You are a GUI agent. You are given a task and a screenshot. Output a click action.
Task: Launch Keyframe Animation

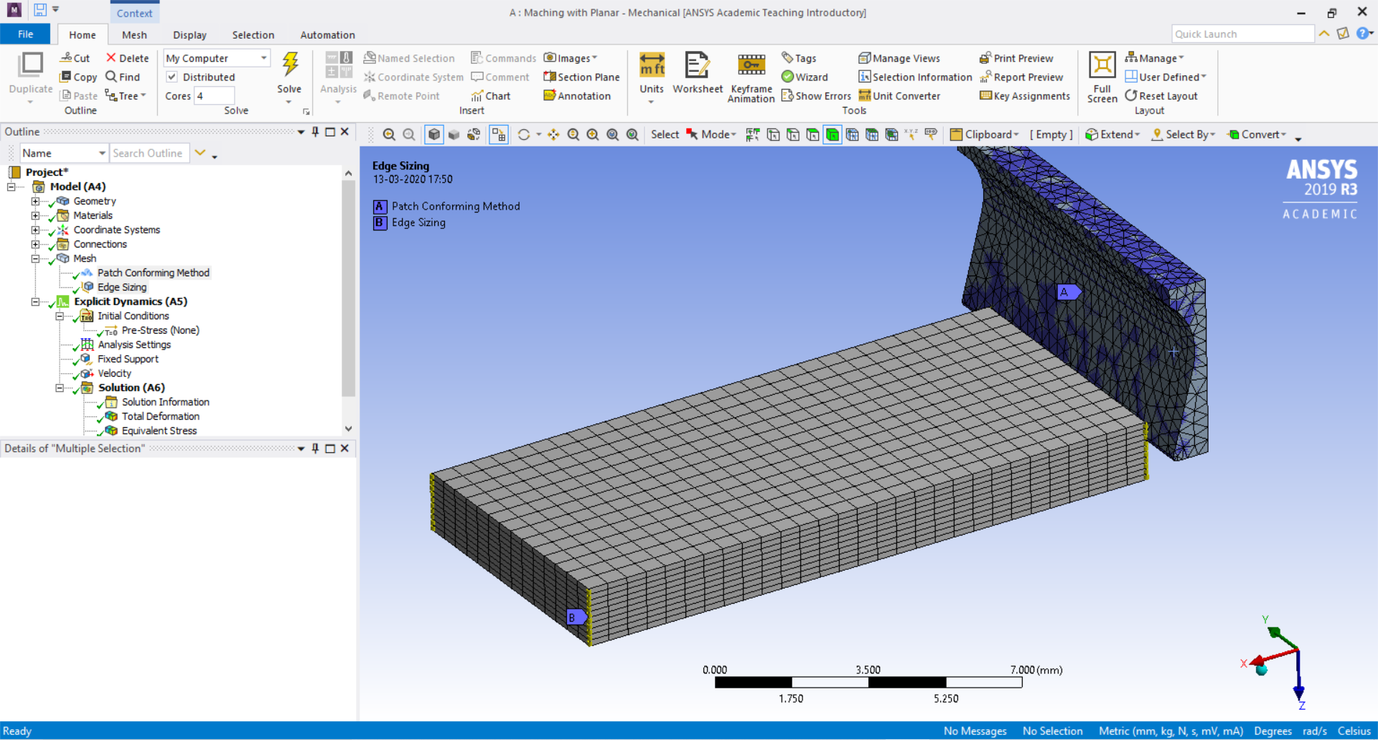(751, 77)
